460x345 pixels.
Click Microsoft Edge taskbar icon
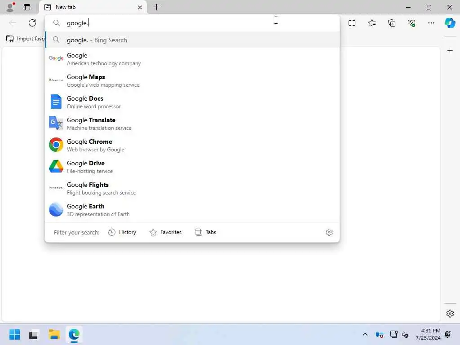(74, 334)
